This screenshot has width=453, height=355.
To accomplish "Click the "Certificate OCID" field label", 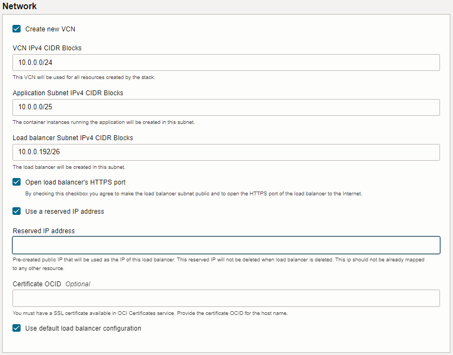I will coord(37,284).
